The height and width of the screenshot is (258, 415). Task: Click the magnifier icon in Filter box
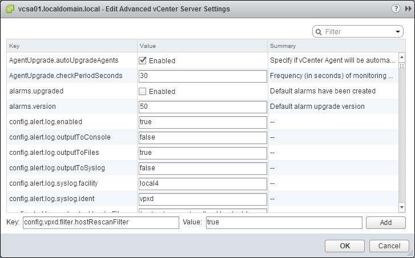tap(319, 32)
